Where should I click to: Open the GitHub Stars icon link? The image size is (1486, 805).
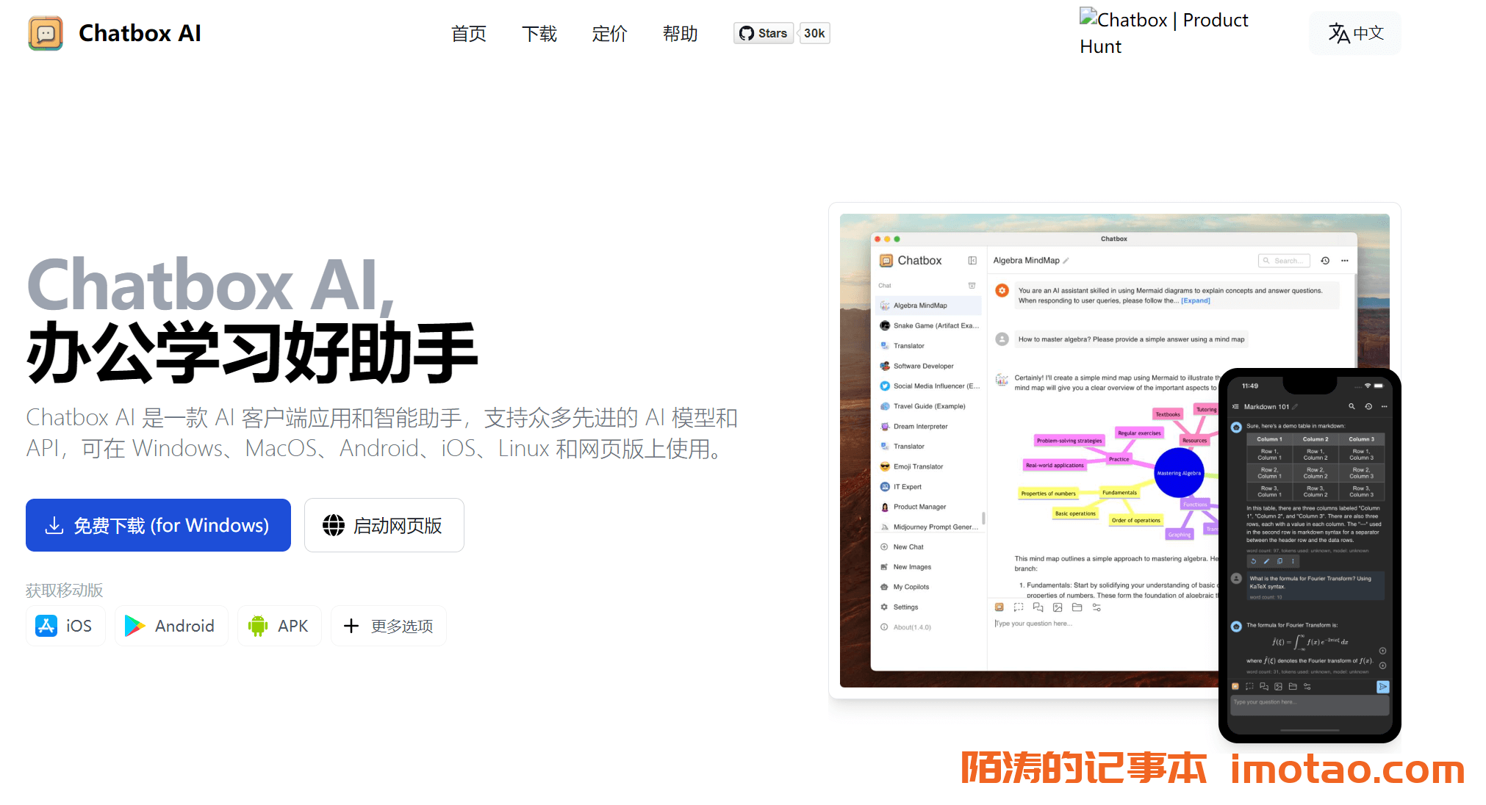pyautogui.click(x=769, y=33)
